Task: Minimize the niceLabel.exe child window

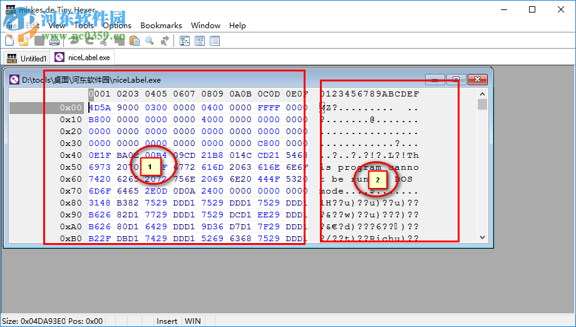Action: point(435,80)
